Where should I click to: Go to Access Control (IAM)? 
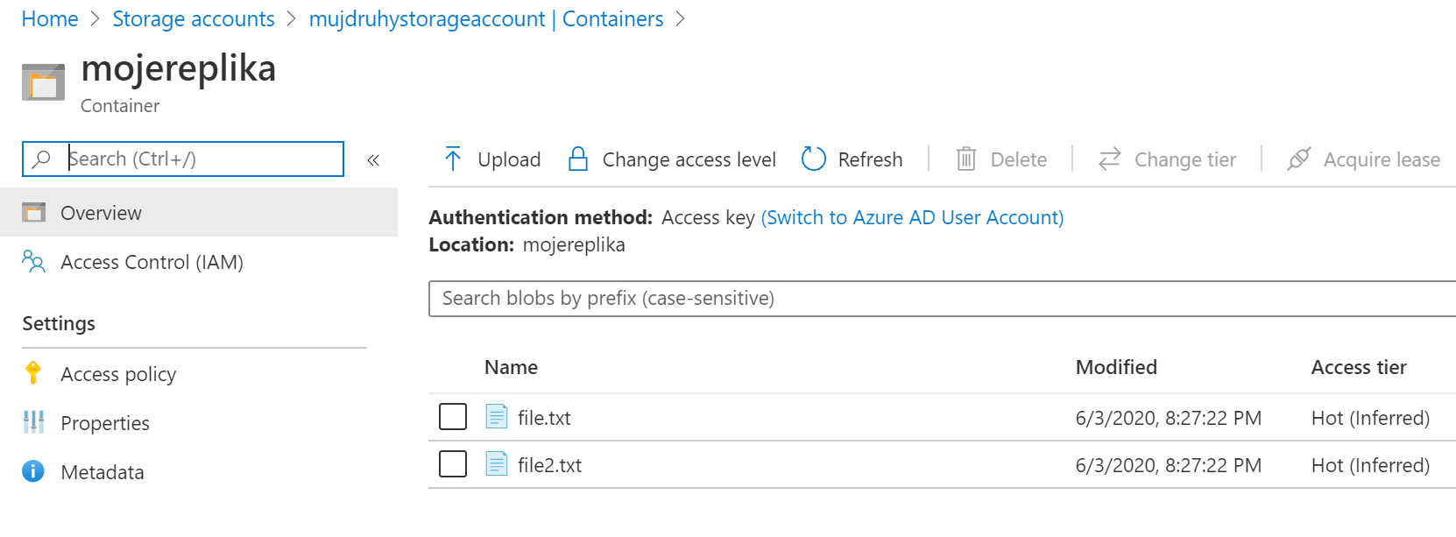(x=152, y=262)
